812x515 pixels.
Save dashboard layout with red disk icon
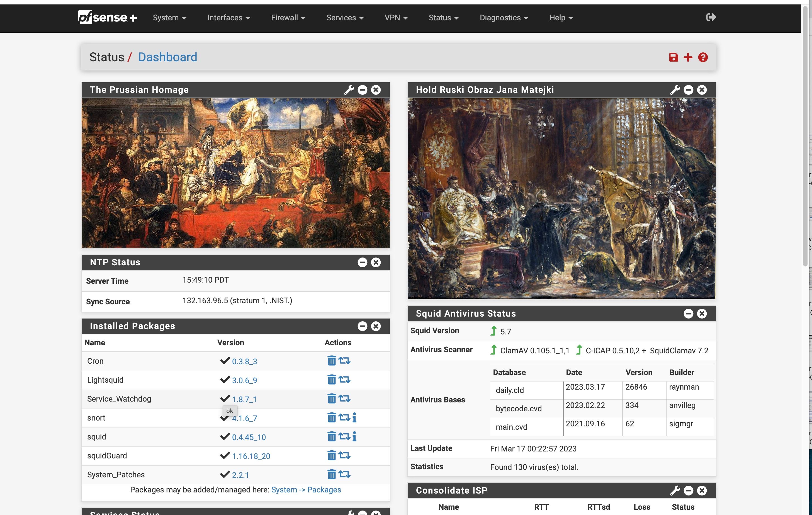click(x=674, y=57)
